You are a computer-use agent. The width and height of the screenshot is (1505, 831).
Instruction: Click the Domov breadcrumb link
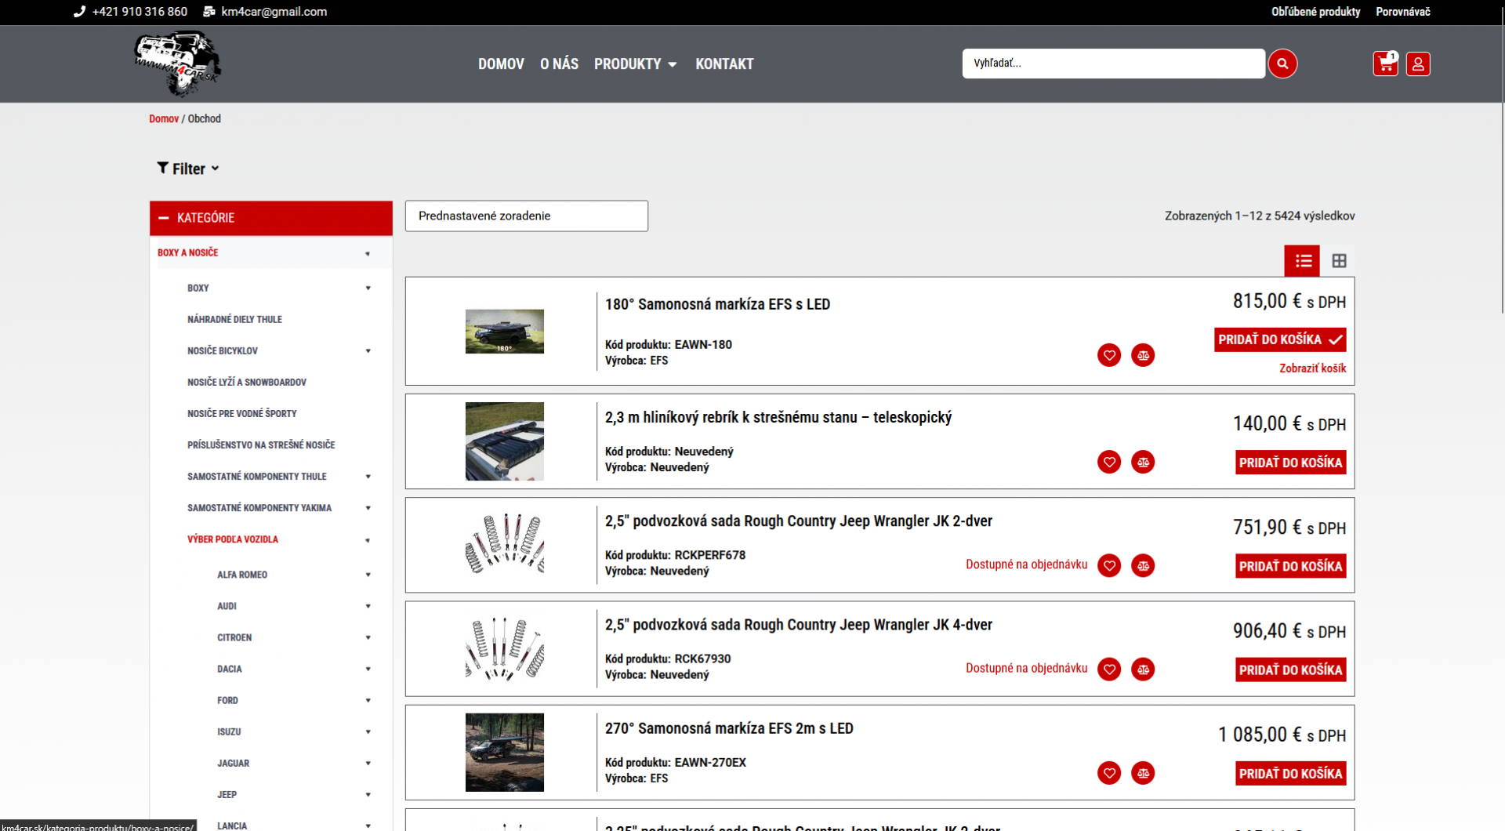(x=164, y=118)
